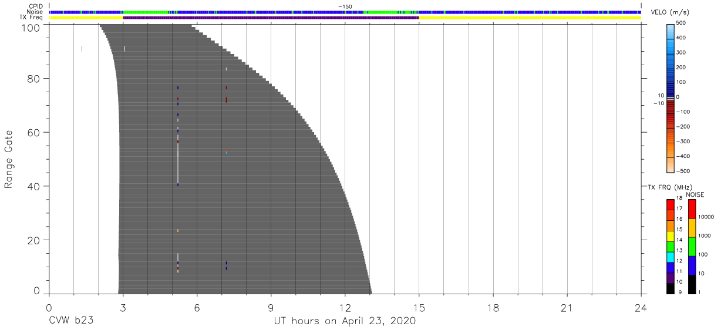This screenshot has height=333, width=721.
Task: Click the -10 threshold label beside velocity scale
Action: [x=658, y=103]
